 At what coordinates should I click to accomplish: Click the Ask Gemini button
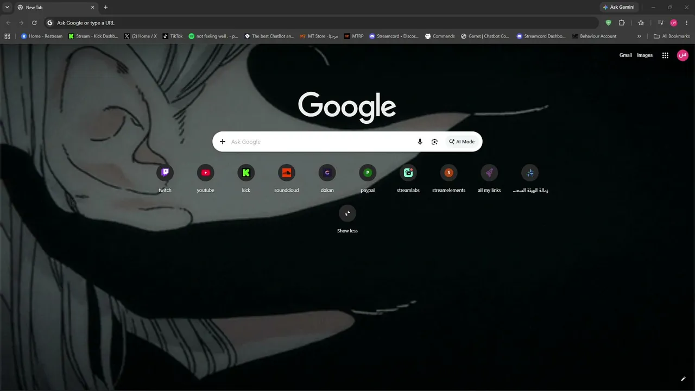[x=618, y=8]
